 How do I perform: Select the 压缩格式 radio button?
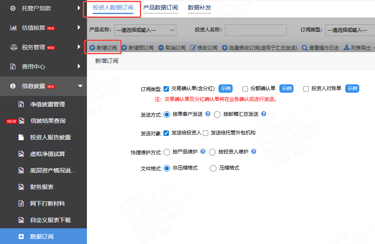click(213, 168)
